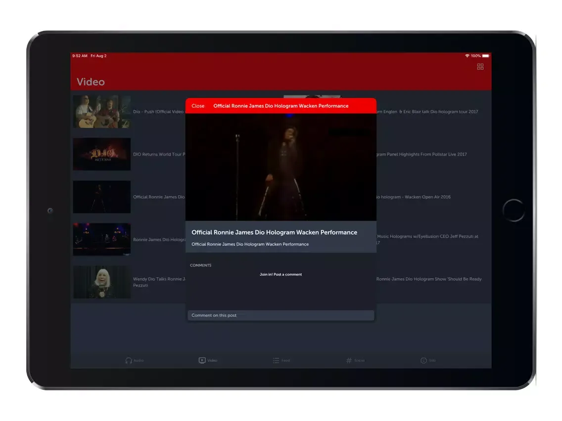The width and height of the screenshot is (562, 421).
Task: Open the DIO Returns World Tour thumbnail
Action: pos(102,154)
